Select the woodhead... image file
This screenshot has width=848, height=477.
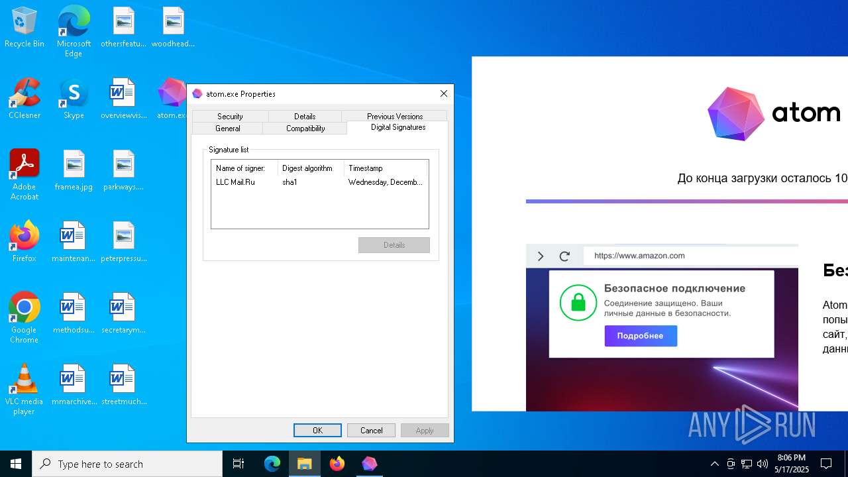pyautogui.click(x=173, y=28)
